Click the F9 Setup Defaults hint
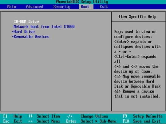The height and width of the screenshot is (124, 166). (x=143, y=116)
